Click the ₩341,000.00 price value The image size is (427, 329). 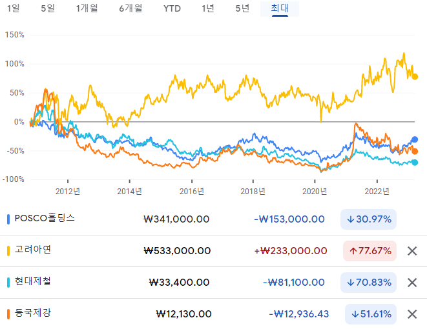(176, 219)
